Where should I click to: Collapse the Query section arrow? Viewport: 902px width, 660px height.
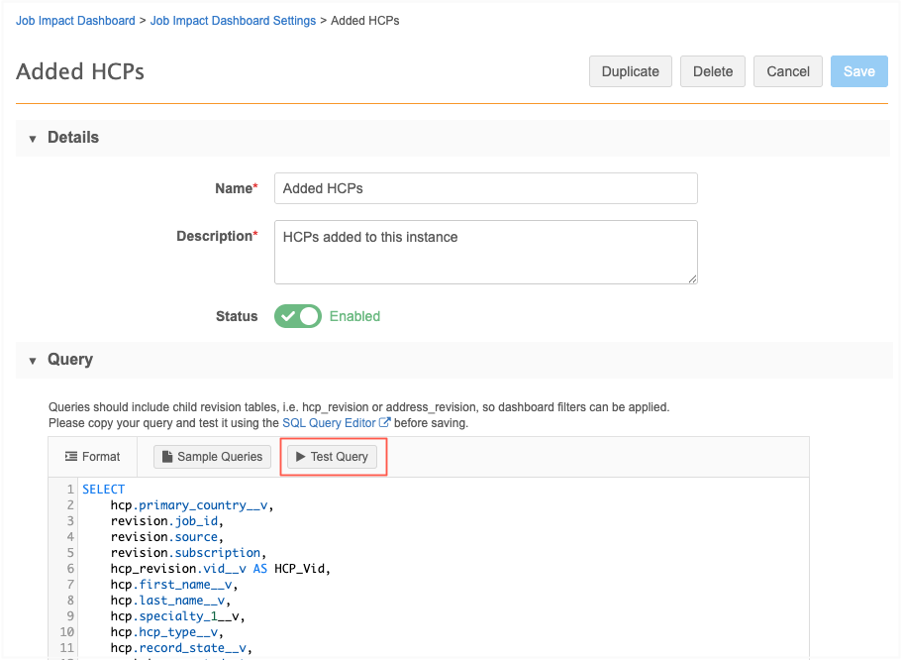tap(33, 361)
